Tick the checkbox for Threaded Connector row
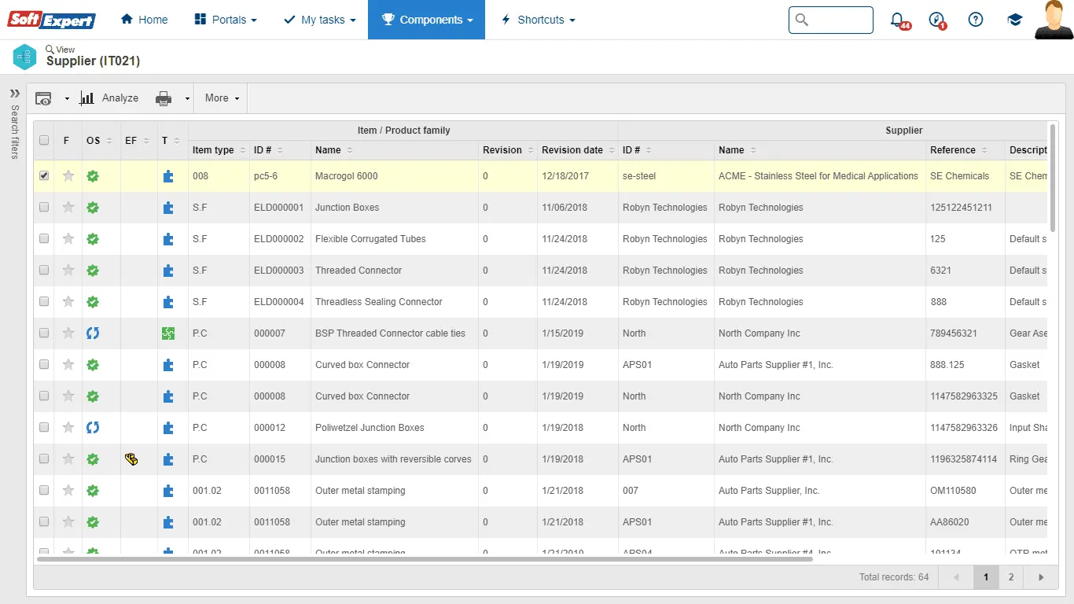The width and height of the screenshot is (1074, 604). pos(44,271)
